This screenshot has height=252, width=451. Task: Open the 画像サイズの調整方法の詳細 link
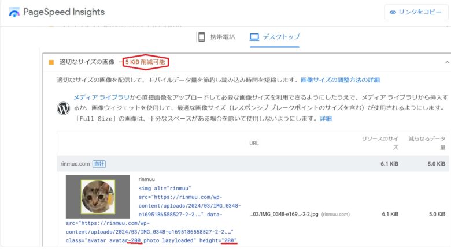coord(340,80)
